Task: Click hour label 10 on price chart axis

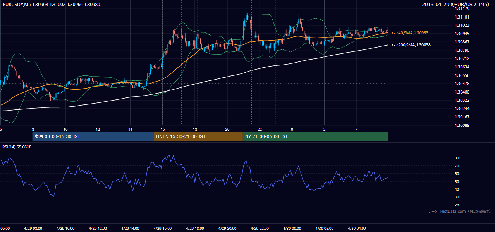Action: [65, 129]
